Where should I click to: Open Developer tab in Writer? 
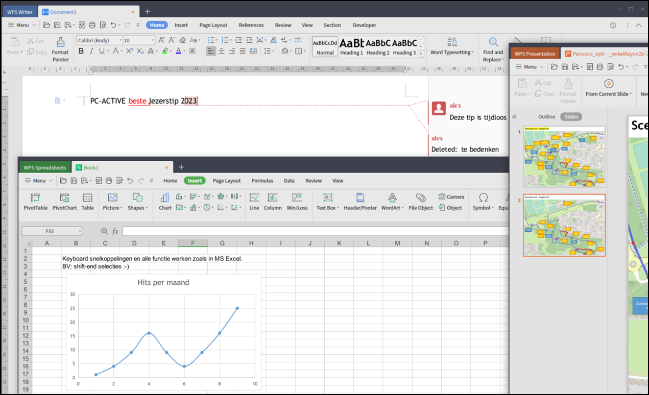365,25
